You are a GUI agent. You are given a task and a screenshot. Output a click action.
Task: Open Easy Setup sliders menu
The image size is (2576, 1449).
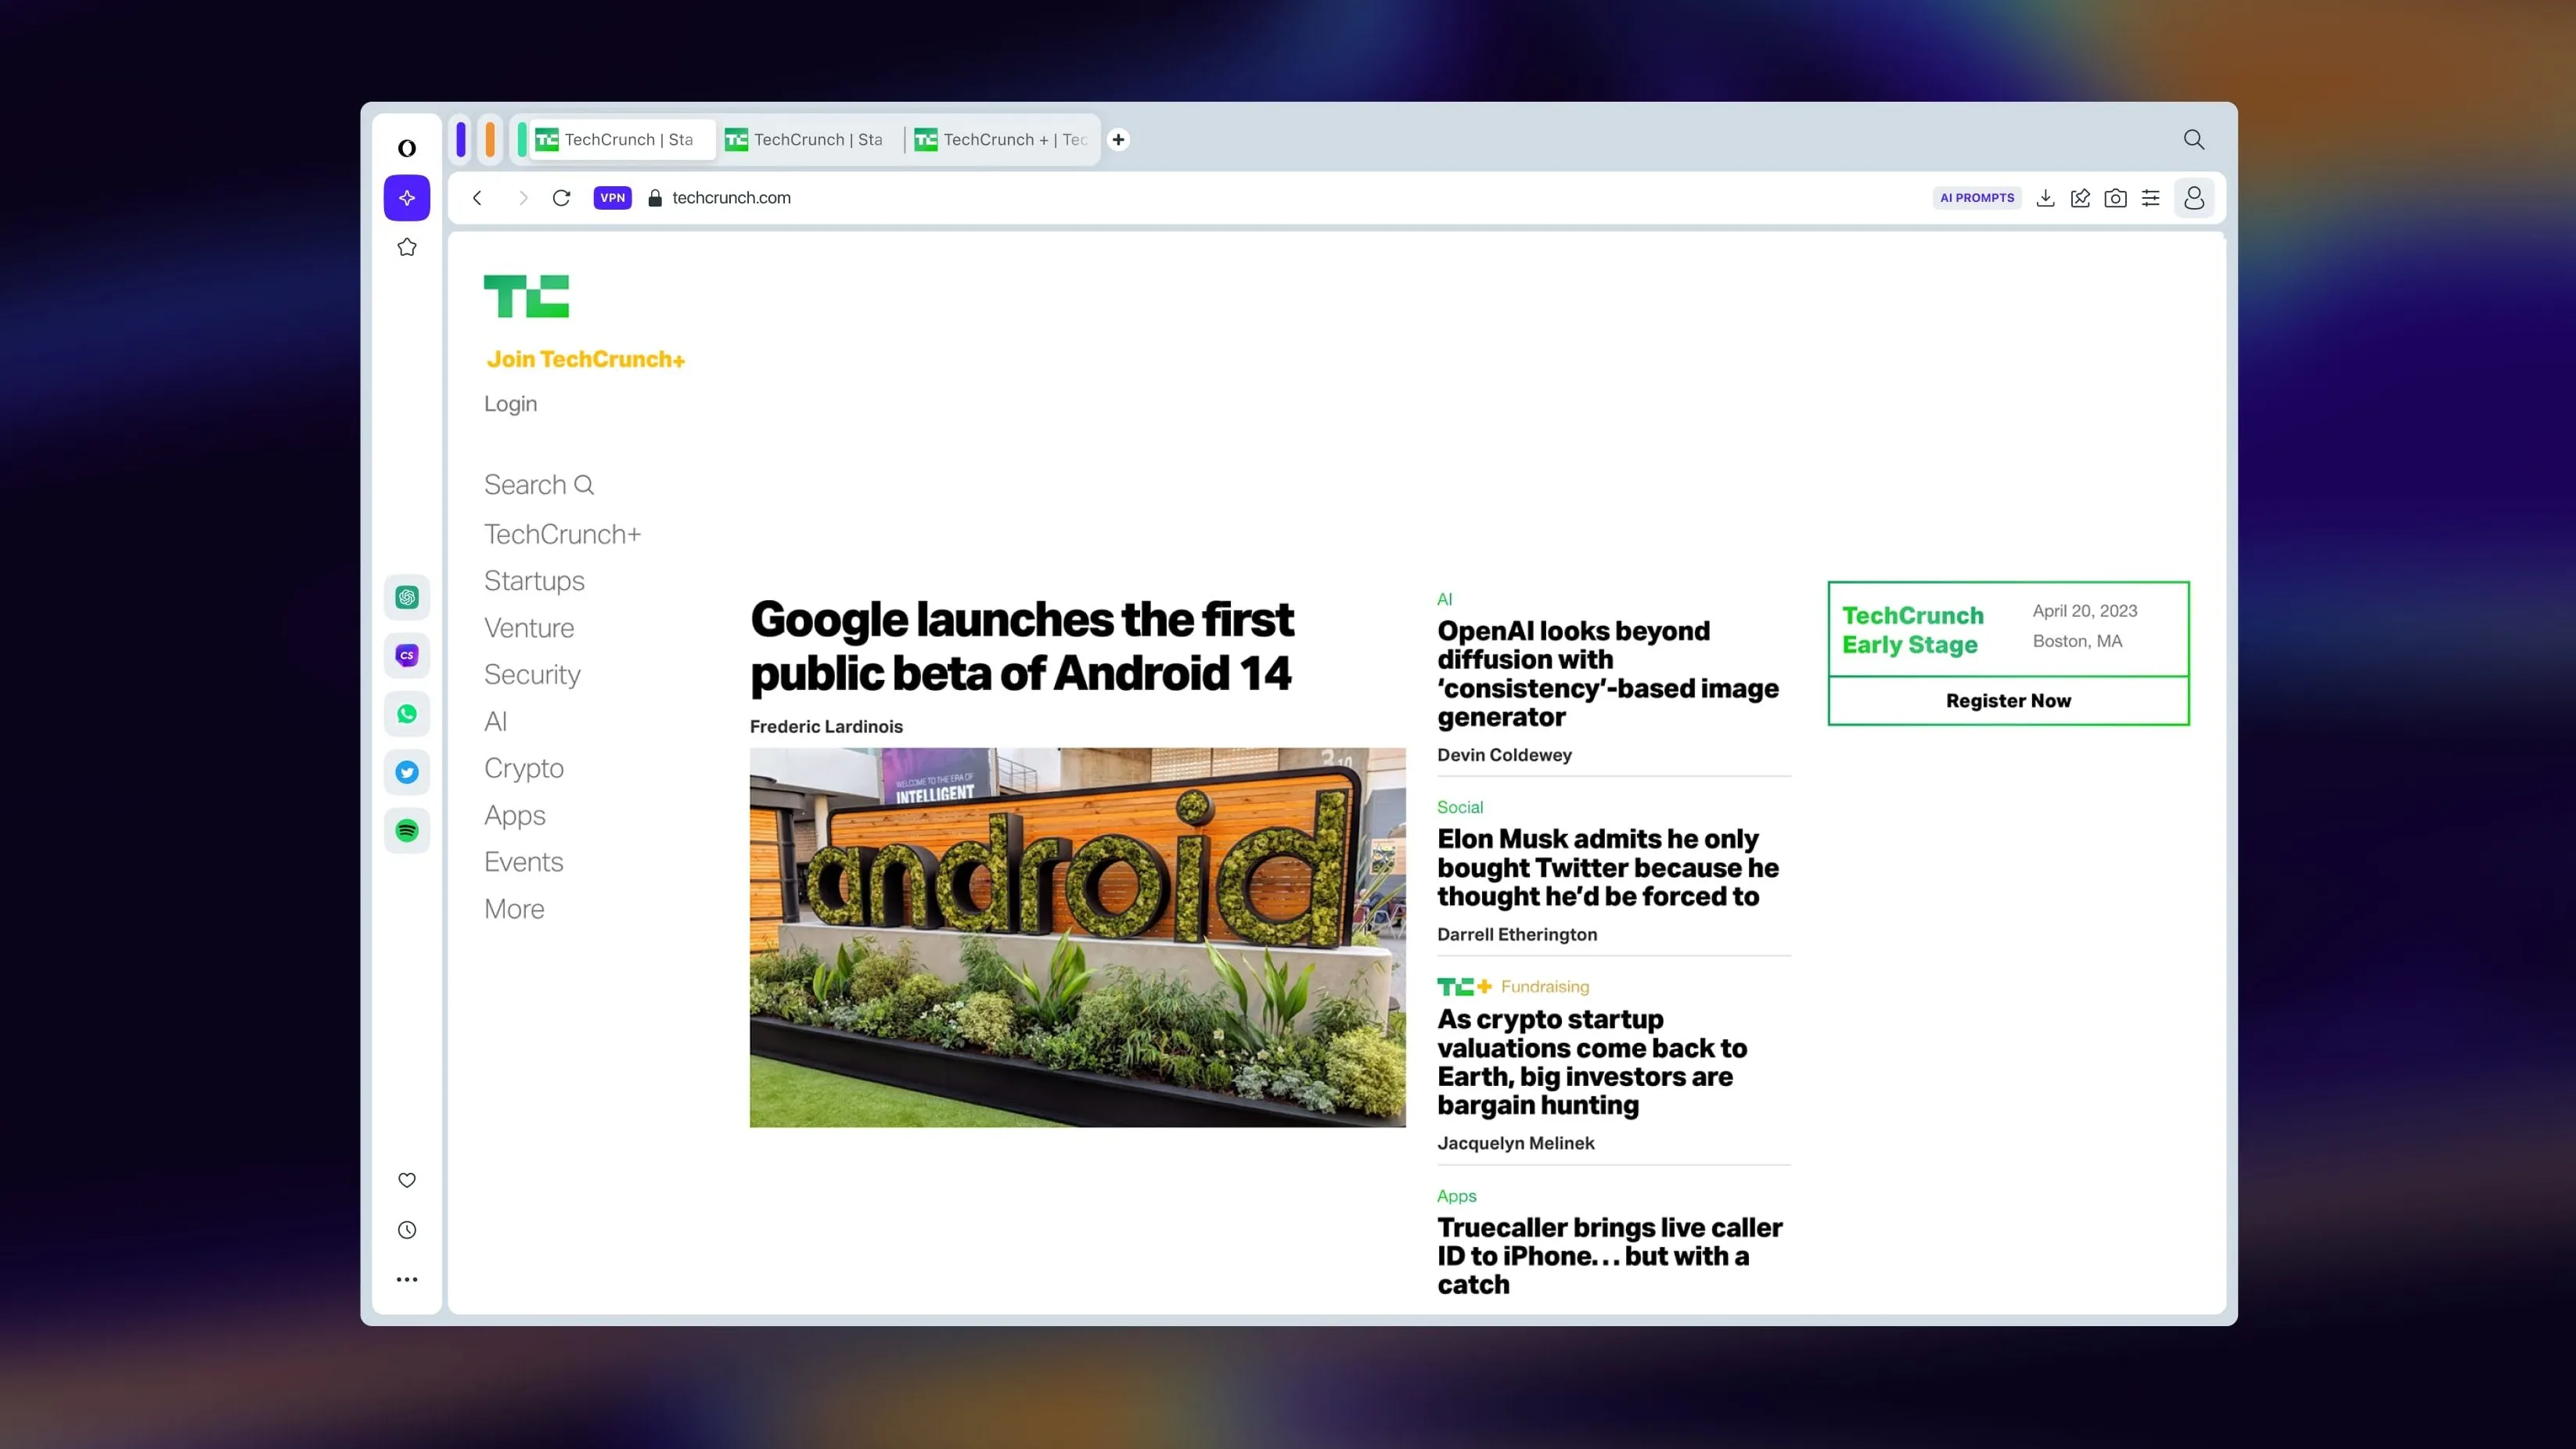(x=2150, y=198)
